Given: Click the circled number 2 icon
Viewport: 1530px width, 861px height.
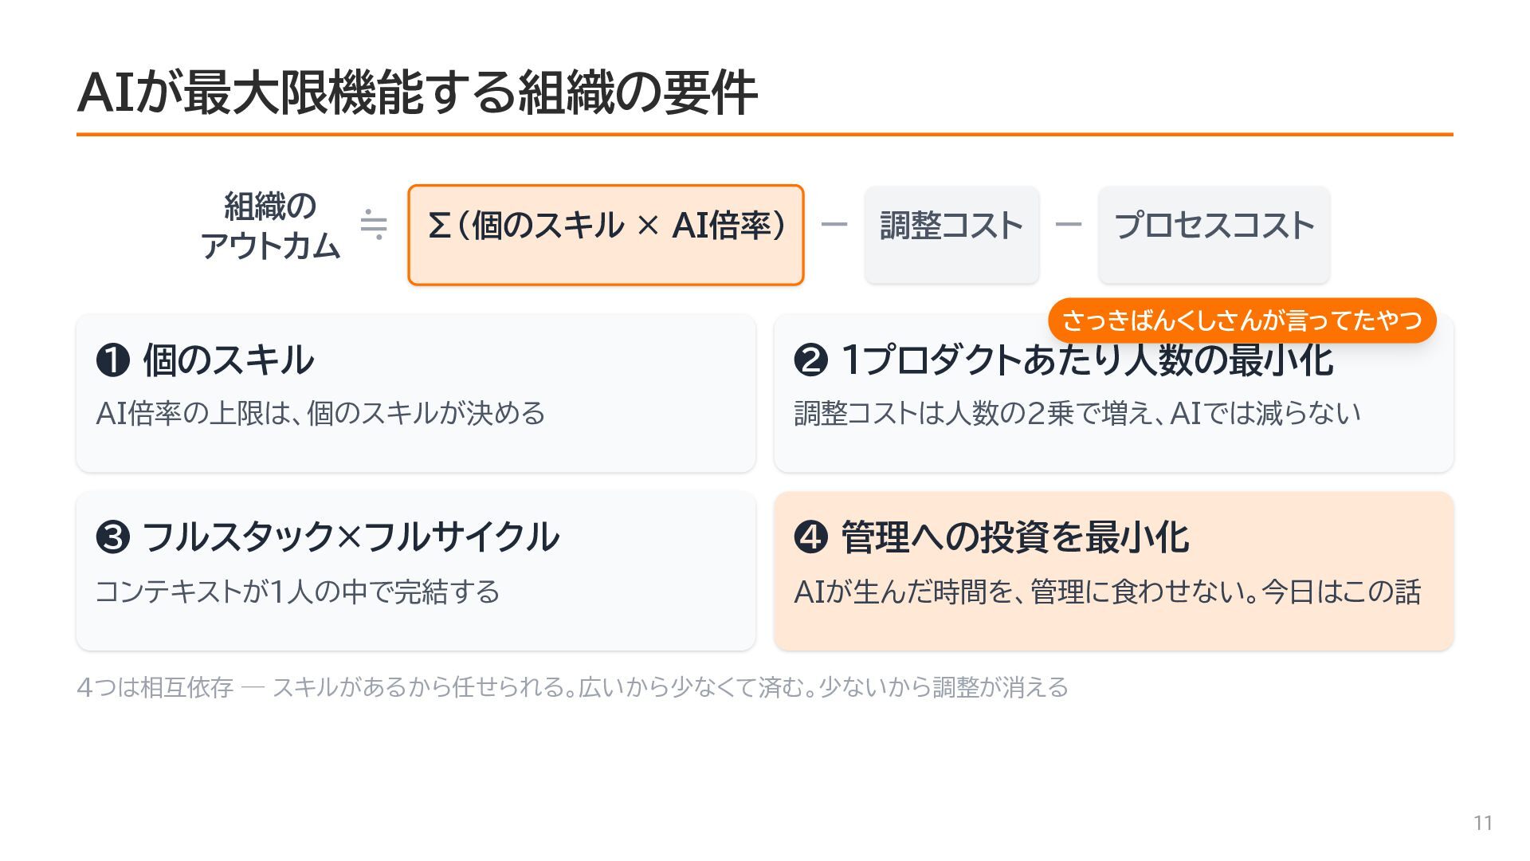Looking at the screenshot, I should click(810, 360).
